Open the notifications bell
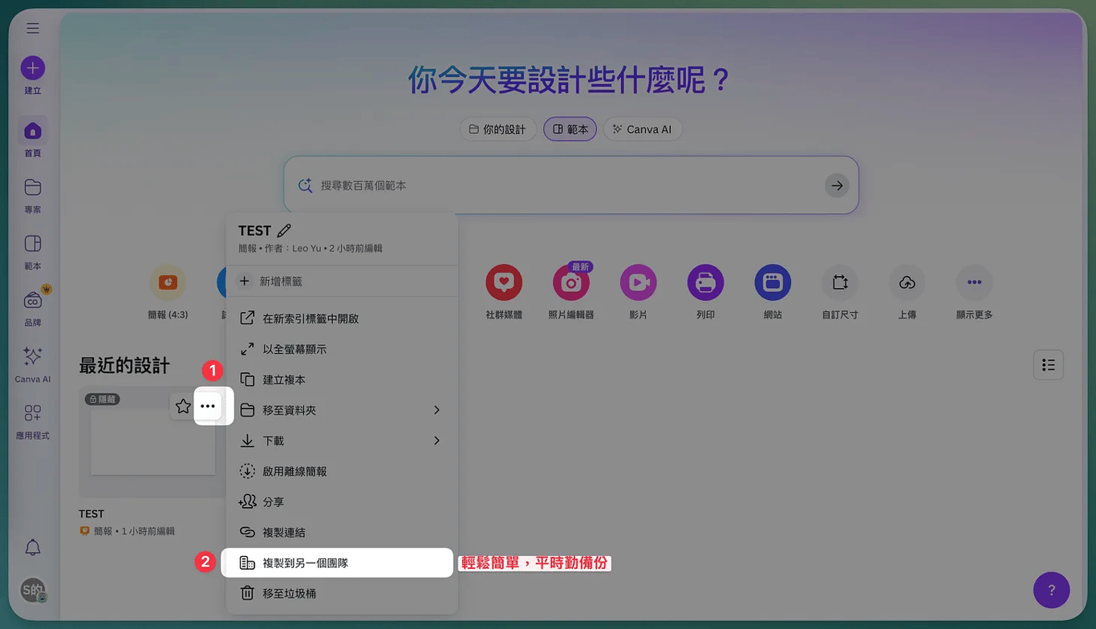Screen dimensions: 1096x629 pos(33,547)
